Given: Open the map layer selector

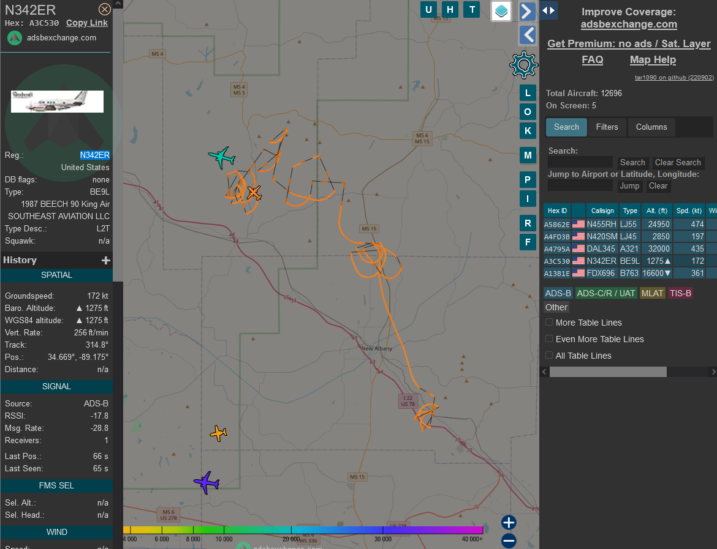Looking at the screenshot, I should click(x=501, y=11).
